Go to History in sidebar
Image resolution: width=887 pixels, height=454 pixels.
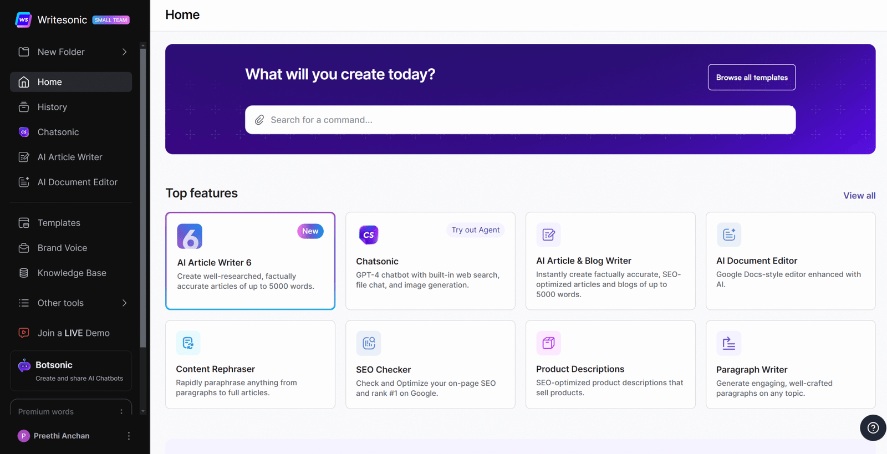(52, 107)
